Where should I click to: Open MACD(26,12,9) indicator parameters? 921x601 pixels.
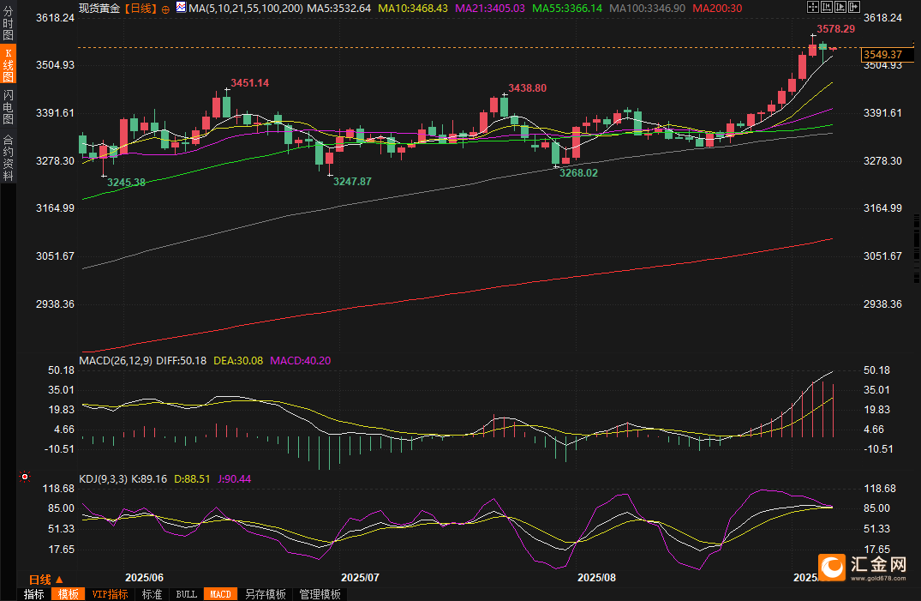116,361
